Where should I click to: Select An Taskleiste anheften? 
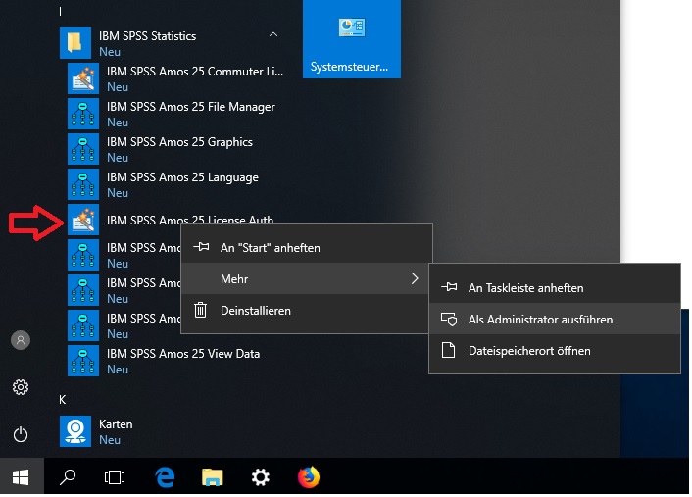click(555, 288)
